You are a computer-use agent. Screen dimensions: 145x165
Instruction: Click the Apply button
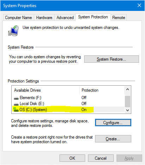pyautogui.click(x=129, y=158)
